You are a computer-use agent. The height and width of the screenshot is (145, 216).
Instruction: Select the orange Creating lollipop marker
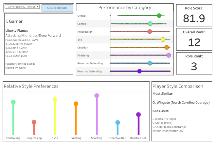tap(76, 104)
